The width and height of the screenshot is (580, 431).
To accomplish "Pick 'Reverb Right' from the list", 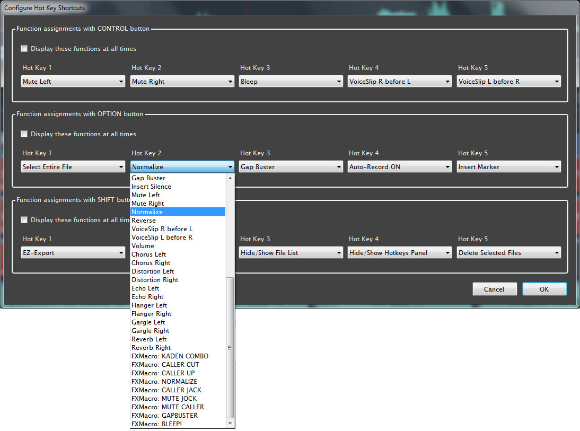I will click(x=178, y=348).
